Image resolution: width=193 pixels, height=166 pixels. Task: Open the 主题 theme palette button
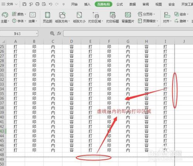click(x=5, y=17)
